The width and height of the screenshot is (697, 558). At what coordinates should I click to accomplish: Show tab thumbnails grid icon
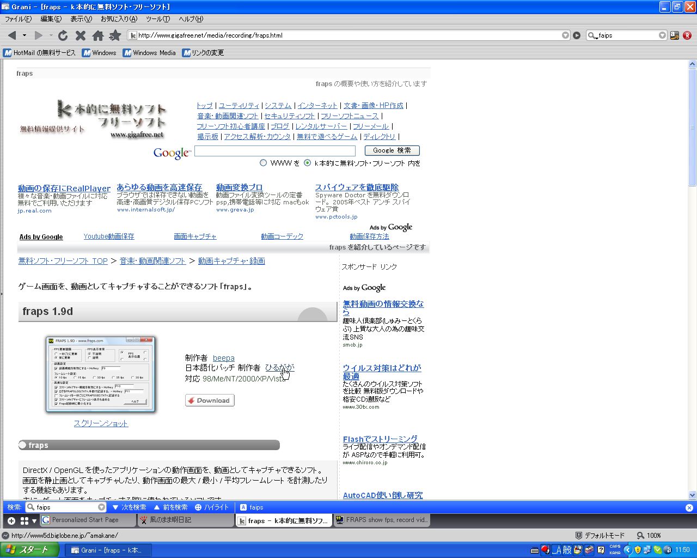(24, 521)
